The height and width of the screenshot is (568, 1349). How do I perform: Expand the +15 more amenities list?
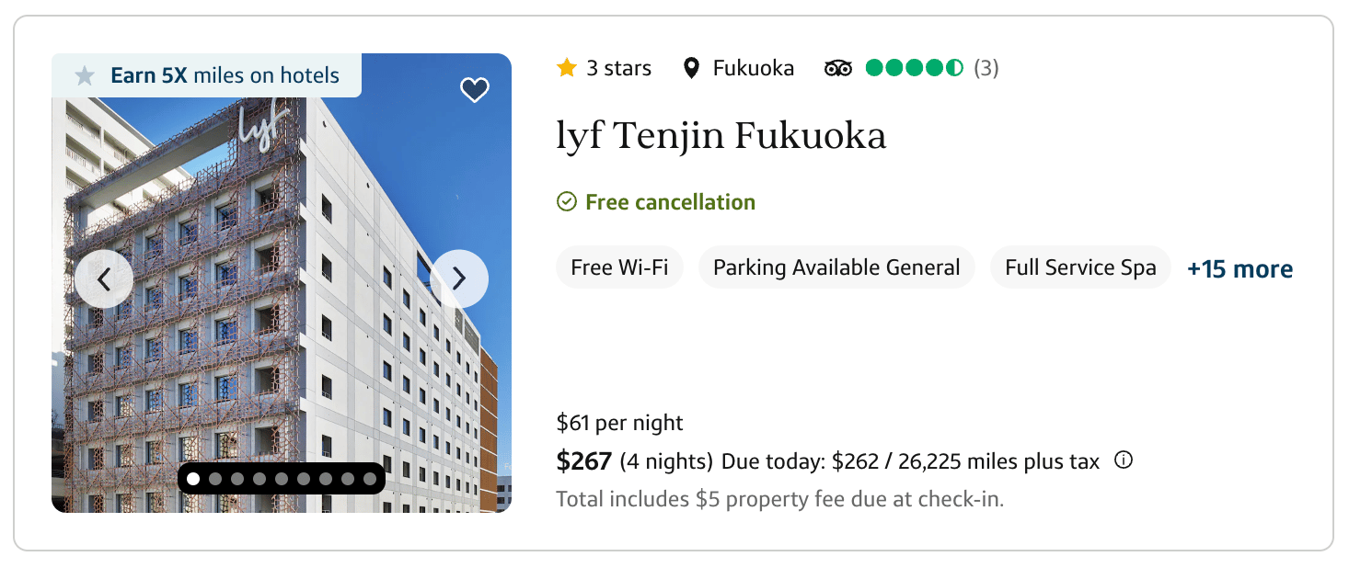[x=1239, y=268]
